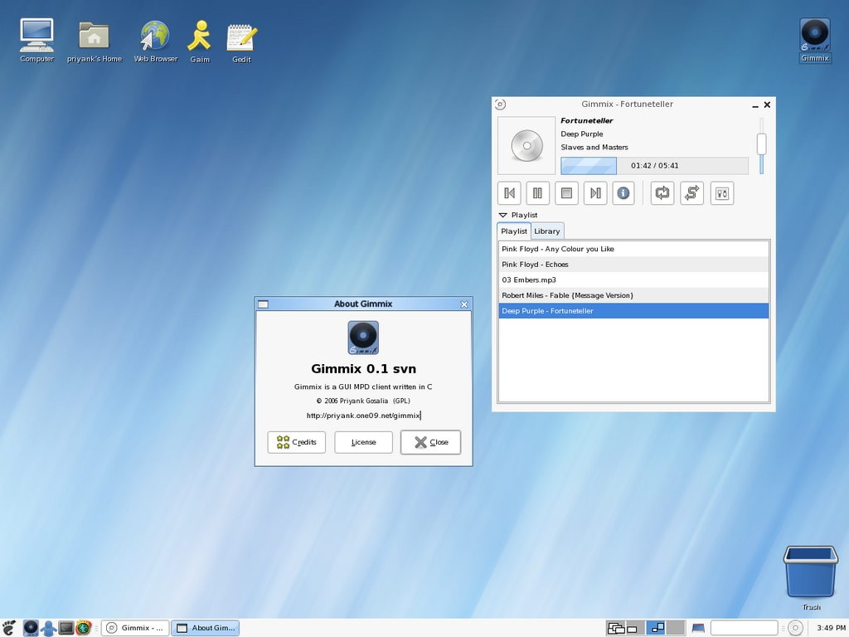849x637 pixels.
Task: Focus the panel text entry field
Action: click(x=744, y=628)
